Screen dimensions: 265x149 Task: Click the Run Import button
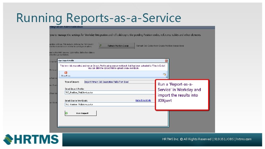click(81, 113)
